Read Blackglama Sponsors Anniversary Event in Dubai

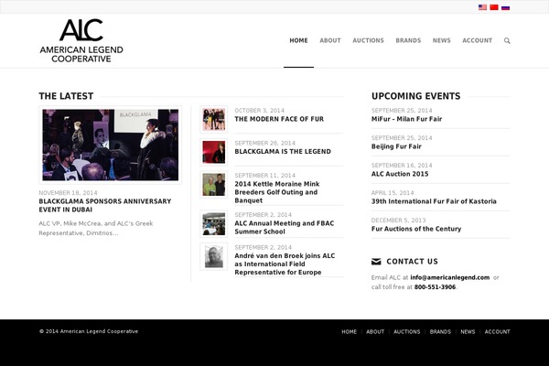click(105, 205)
